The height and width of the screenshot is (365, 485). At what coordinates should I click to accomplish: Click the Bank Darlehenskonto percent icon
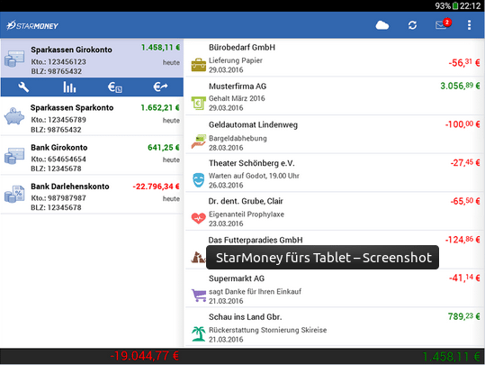[x=14, y=195]
